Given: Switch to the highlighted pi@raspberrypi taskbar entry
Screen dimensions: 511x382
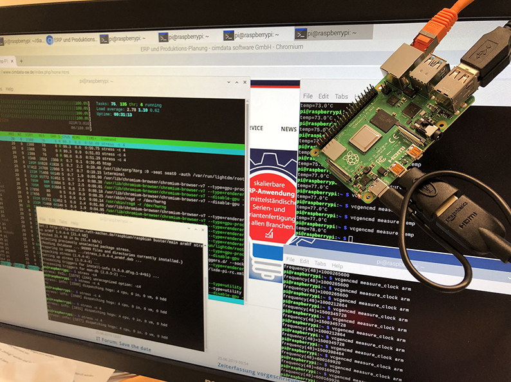Looking at the screenshot, I should [x=333, y=33].
